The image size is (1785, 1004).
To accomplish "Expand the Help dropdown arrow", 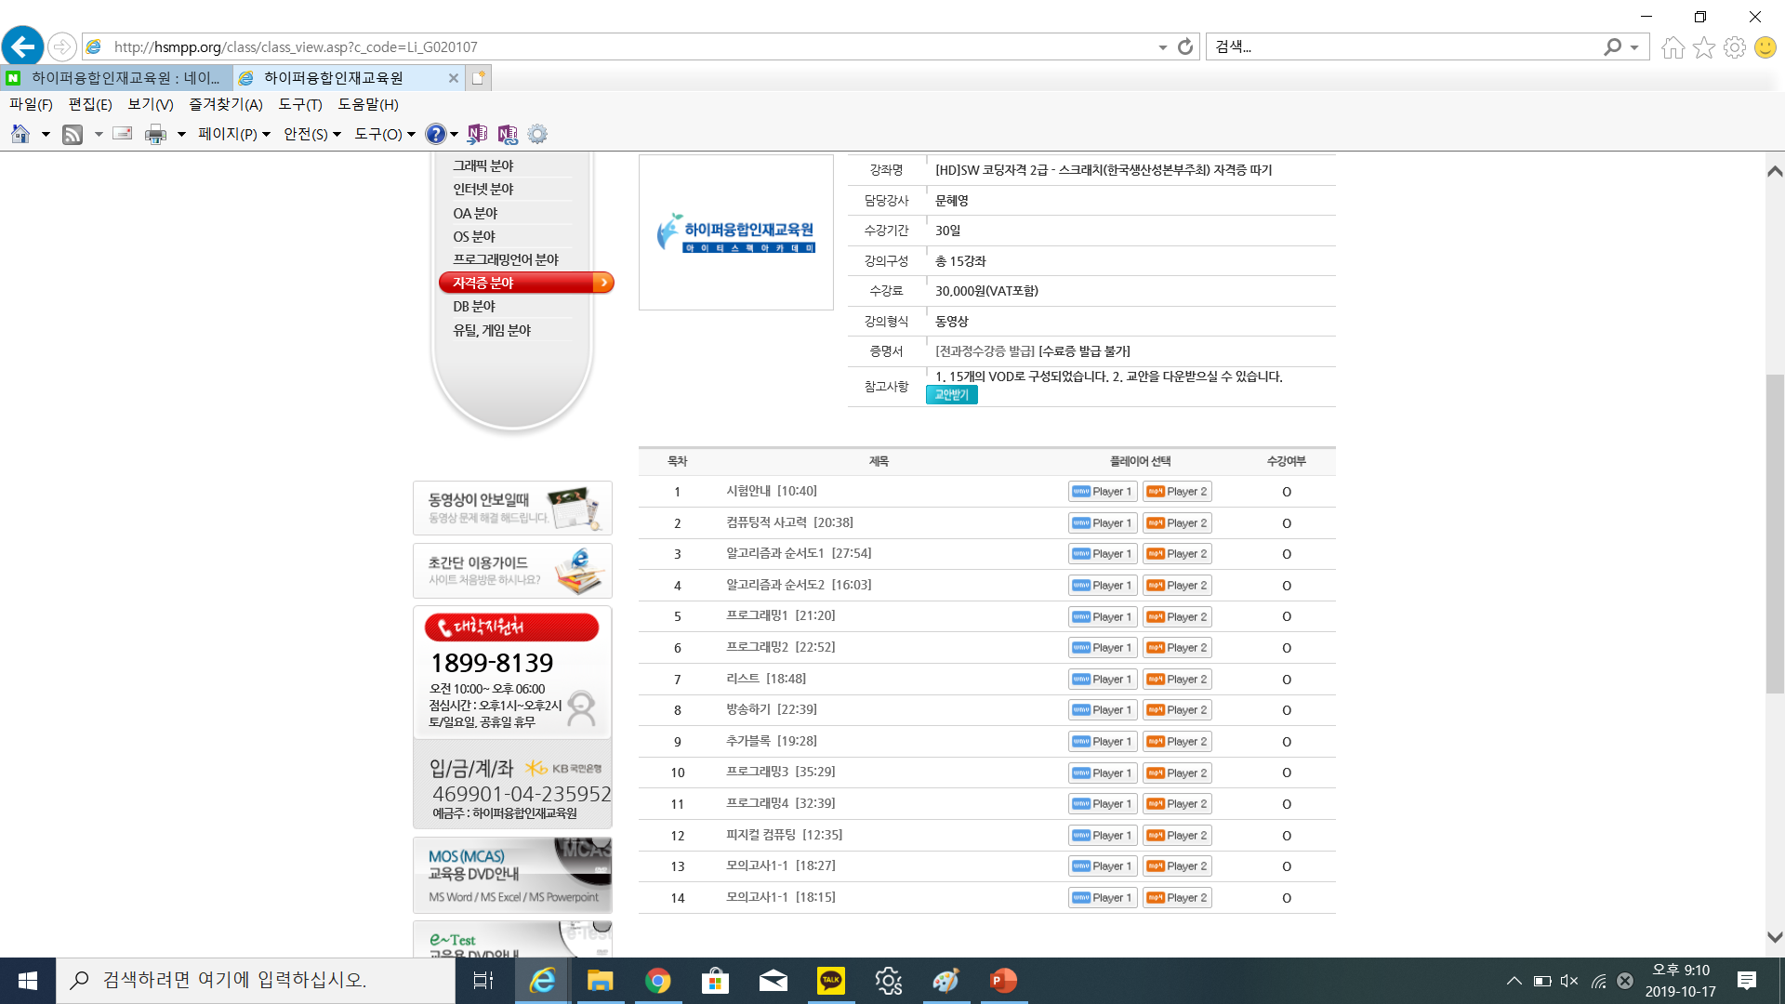I will (454, 135).
